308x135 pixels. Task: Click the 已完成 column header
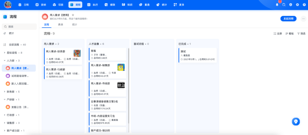[185, 44]
